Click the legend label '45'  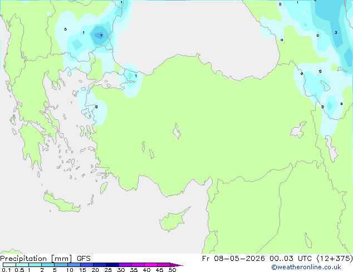(159, 270)
